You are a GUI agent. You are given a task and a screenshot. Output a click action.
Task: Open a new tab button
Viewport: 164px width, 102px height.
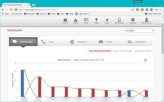tap(33, 5)
